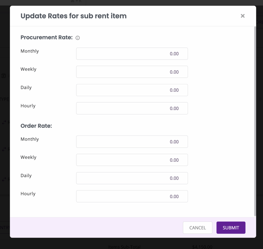This screenshot has height=249, width=263.
Task: Click the Procurement Rate info icon
Action: 78,38
